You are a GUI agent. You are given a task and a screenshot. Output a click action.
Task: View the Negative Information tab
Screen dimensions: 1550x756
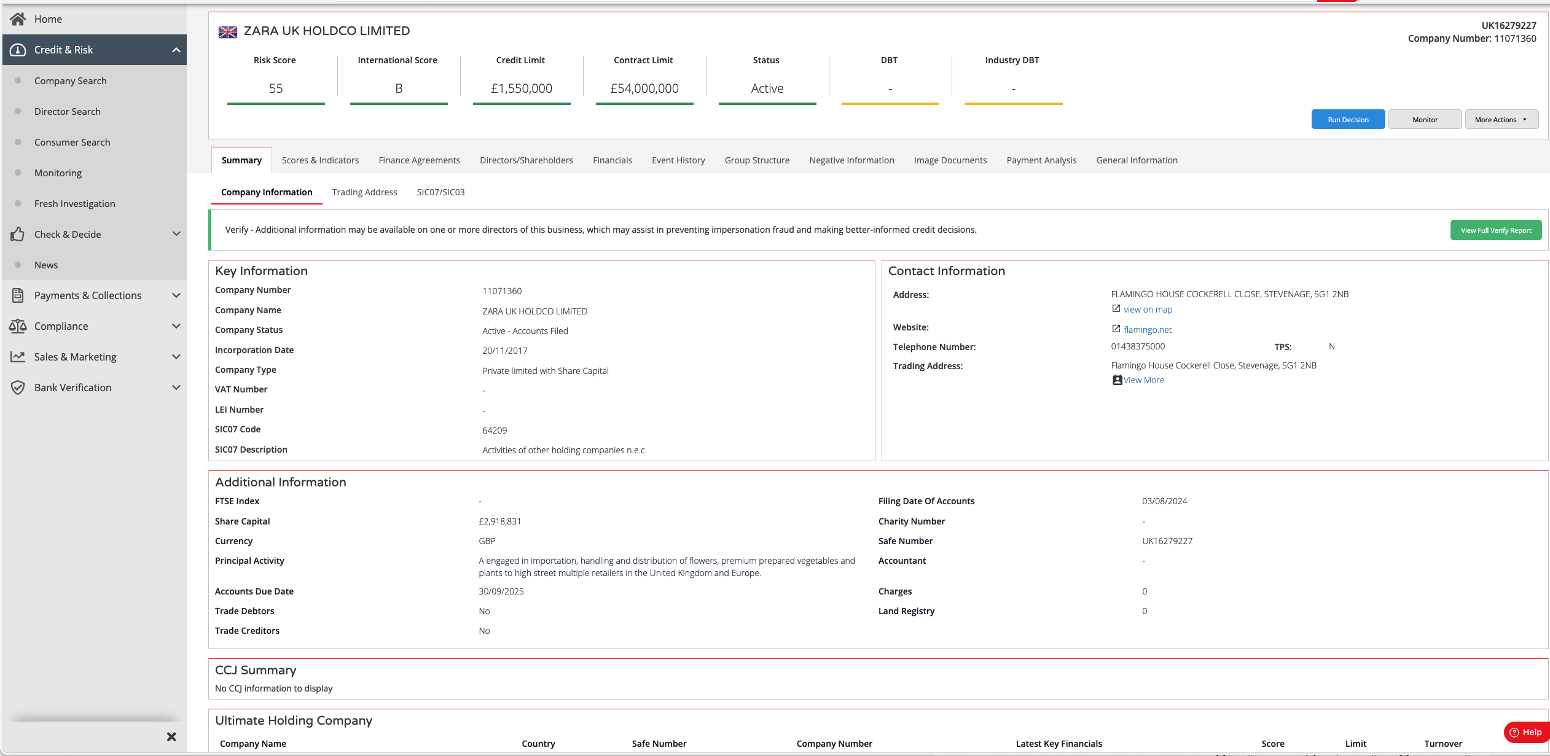(x=851, y=160)
